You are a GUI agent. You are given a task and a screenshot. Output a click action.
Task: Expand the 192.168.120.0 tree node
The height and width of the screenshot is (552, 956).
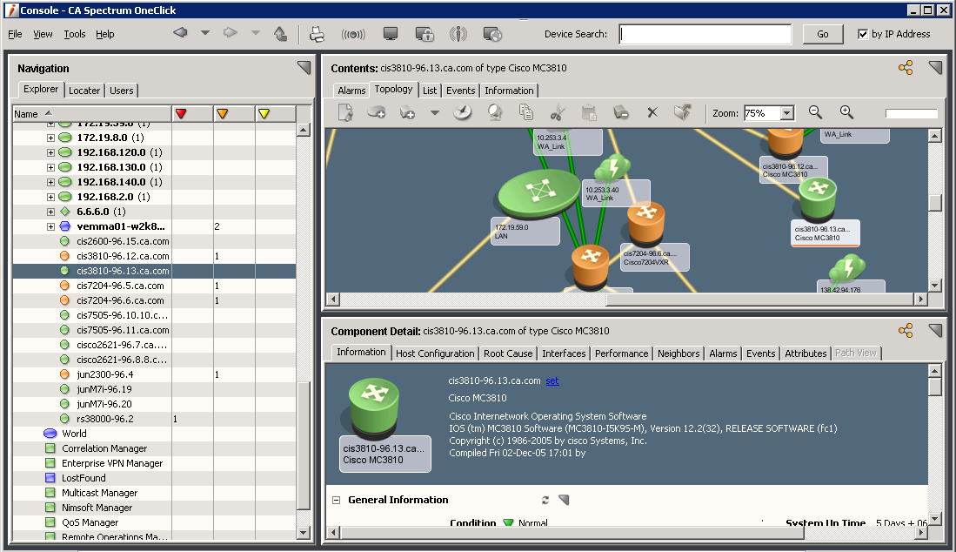[50, 152]
